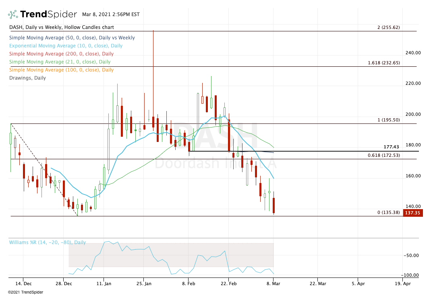Click the '28. Dec' date axis label
Viewport: 431px width, 296px height.
[x=64, y=284]
